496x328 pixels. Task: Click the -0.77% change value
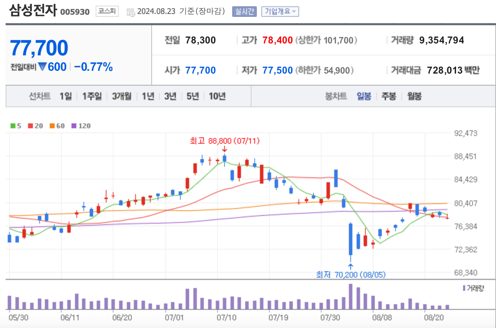[x=94, y=67]
